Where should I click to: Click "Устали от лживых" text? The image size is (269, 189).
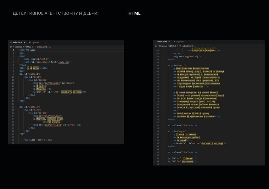(186, 134)
